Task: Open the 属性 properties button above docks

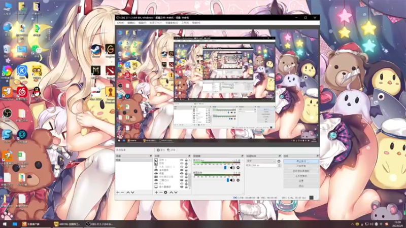Action: pyautogui.click(x=161, y=150)
